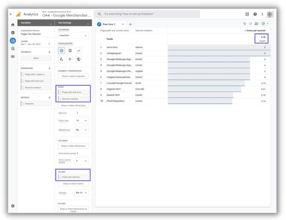Click Drop or select dimension under Columns
Viewport: 287px width, 220px height.
pos(73,146)
